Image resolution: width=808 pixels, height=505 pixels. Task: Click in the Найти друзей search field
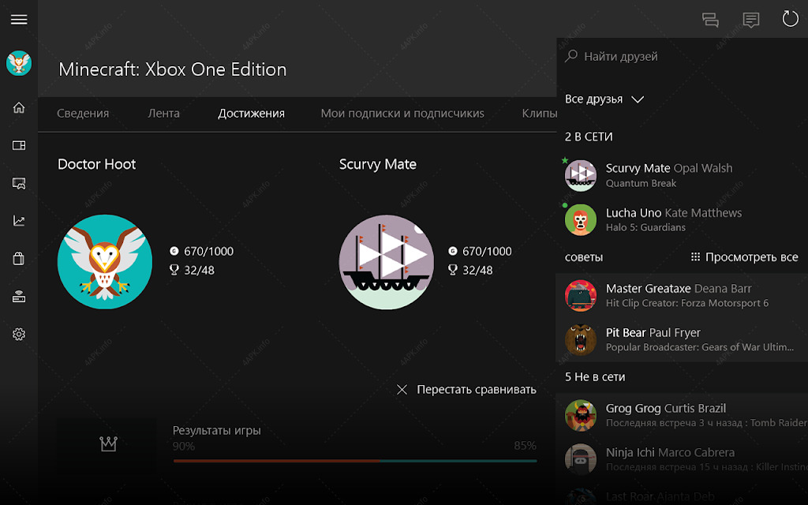[683, 56]
